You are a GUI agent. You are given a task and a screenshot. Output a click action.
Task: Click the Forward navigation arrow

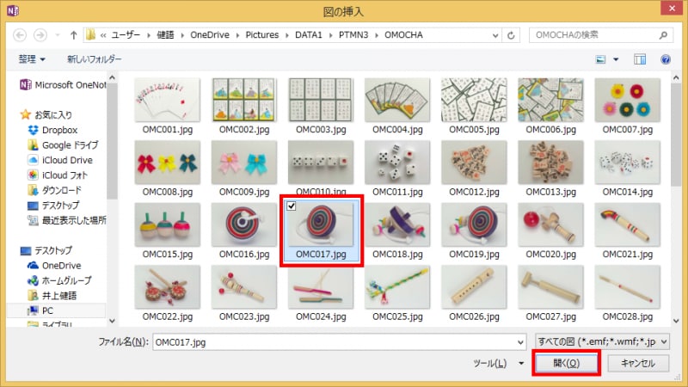pos(40,35)
